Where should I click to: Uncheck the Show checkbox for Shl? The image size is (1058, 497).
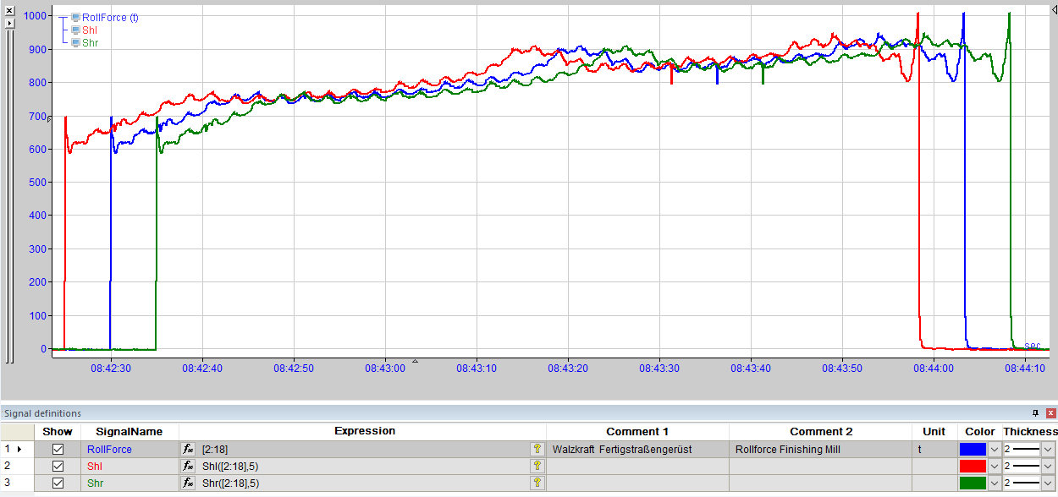(x=58, y=466)
